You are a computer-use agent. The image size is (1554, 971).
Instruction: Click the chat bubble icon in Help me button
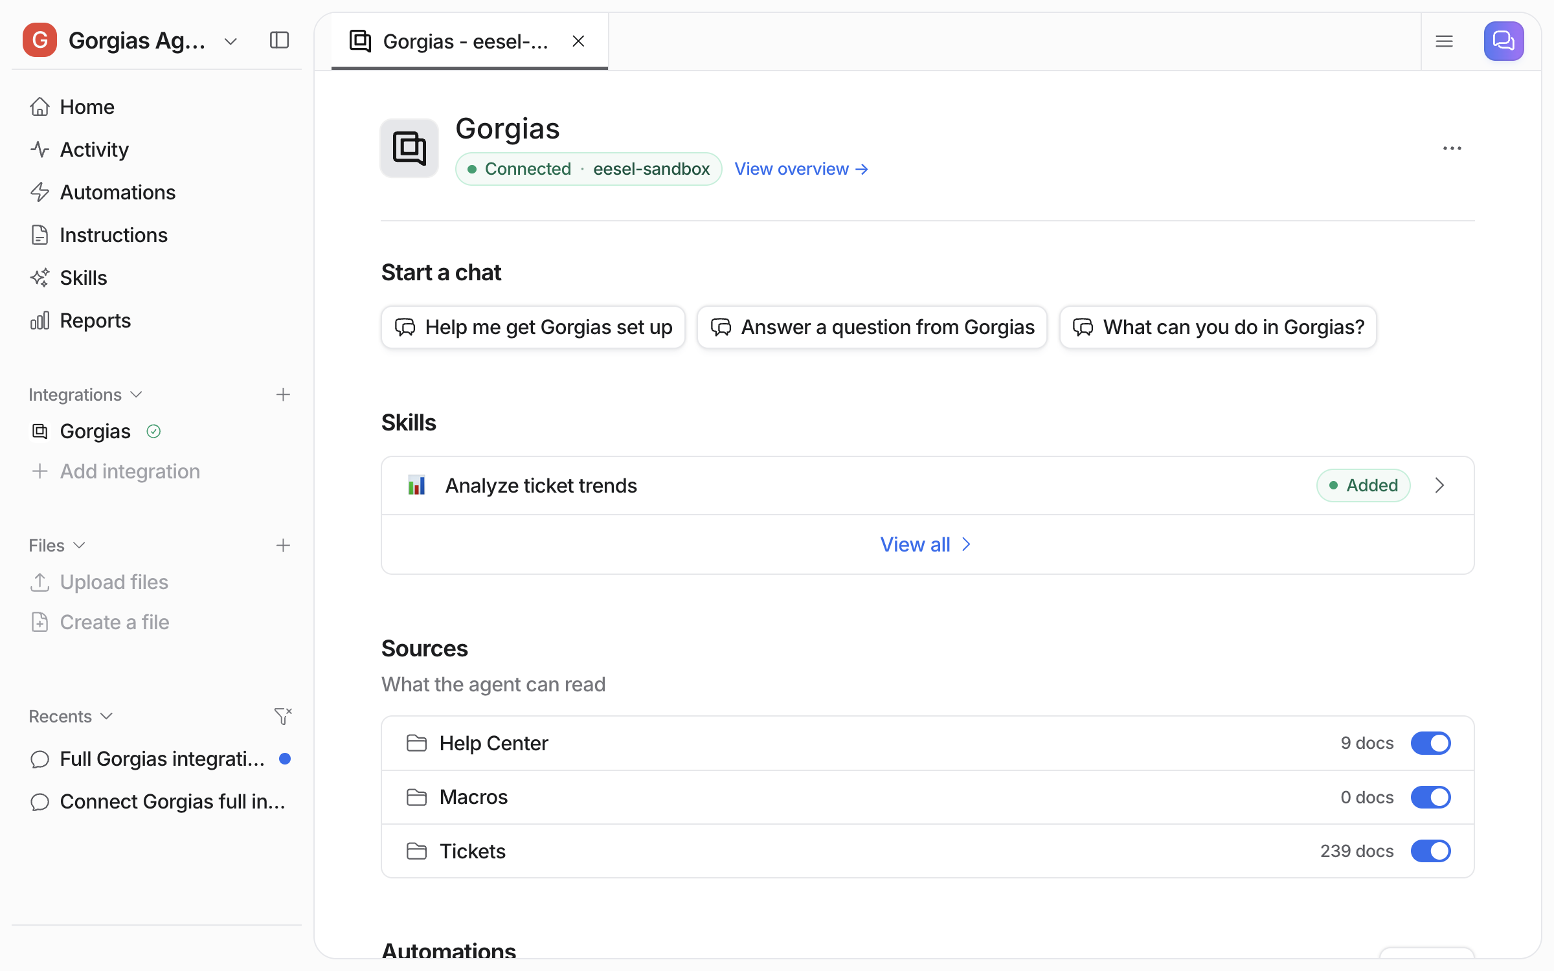click(405, 327)
